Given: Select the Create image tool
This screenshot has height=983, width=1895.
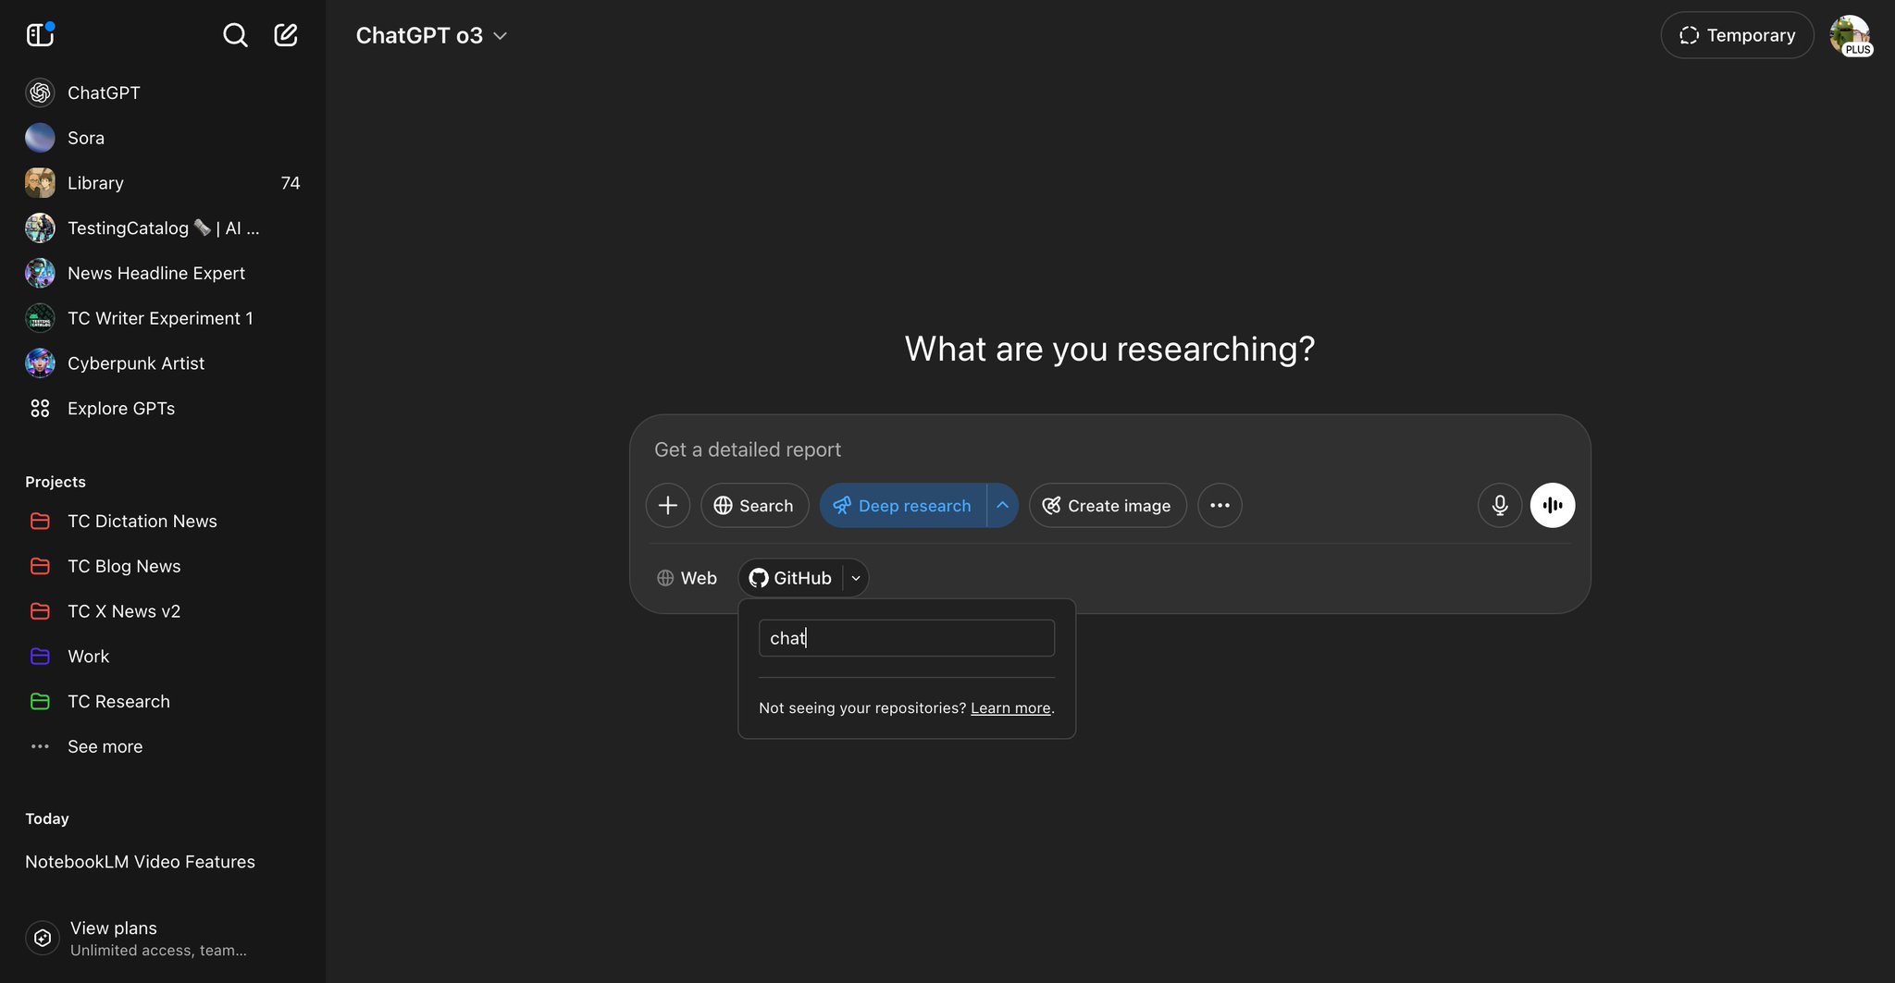Looking at the screenshot, I should (x=1108, y=505).
